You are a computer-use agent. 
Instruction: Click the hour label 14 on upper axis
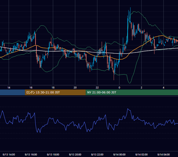pyautogui.click(x=9, y=88)
